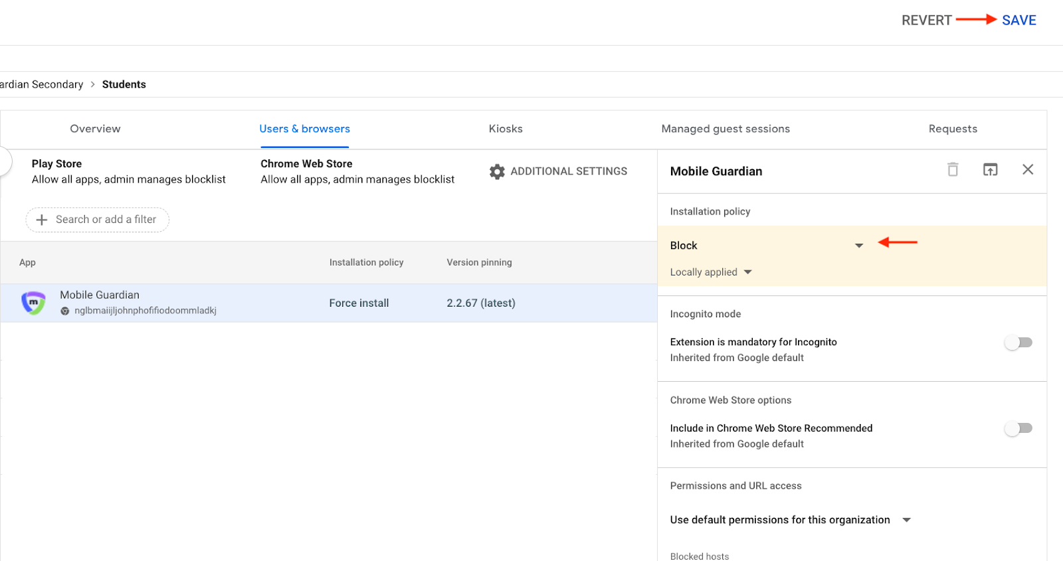Image resolution: width=1063 pixels, height=561 pixels.
Task: Open Use default permissions for this organization dropdown
Action: (x=791, y=520)
